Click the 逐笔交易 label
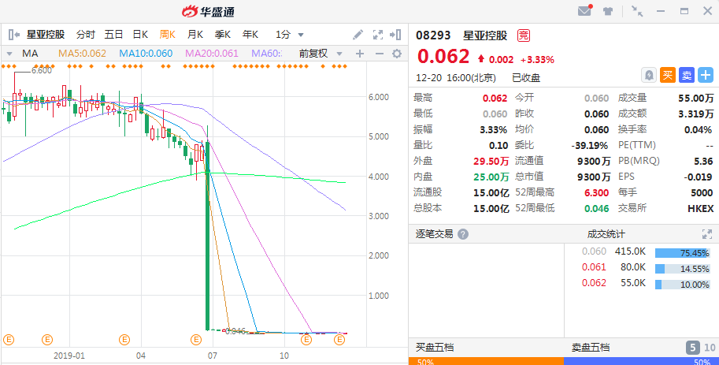 [x=434, y=234]
